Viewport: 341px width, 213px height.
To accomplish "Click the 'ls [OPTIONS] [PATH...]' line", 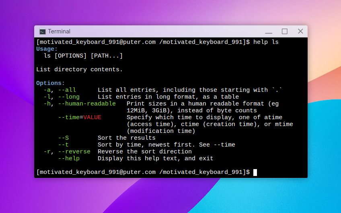I will (x=83, y=56).
